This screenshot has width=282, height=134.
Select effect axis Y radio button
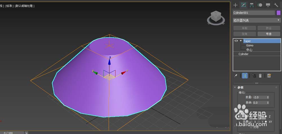(x=259, y=122)
